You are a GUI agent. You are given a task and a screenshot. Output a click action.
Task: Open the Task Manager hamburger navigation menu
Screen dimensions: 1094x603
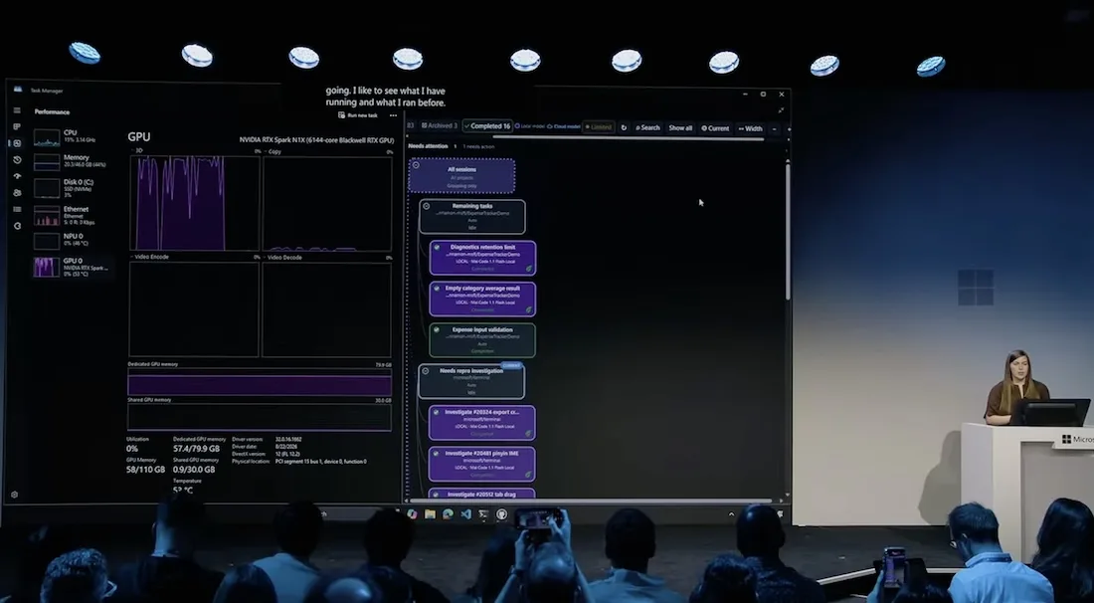click(17, 110)
